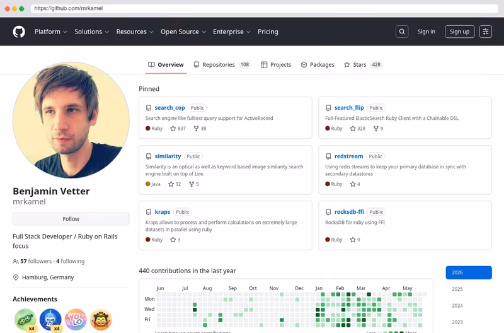Open the Pricing page link
The image size is (504, 333).
coord(268,32)
